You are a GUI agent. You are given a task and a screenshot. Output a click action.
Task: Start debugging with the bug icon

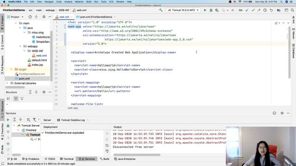(211, 10)
